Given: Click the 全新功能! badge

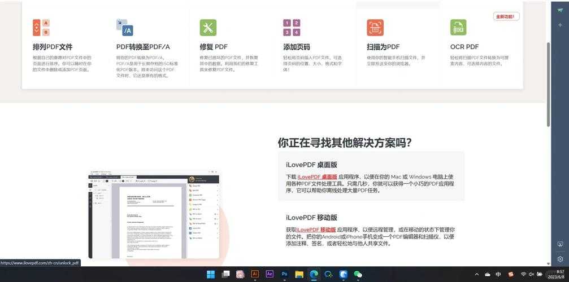Looking at the screenshot, I should tap(506, 16).
